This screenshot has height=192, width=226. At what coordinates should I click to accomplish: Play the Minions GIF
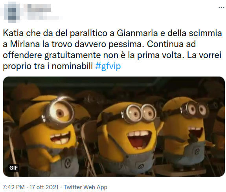point(114,126)
